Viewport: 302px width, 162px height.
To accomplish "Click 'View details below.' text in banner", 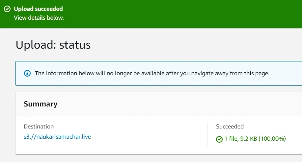I will coord(39,17).
